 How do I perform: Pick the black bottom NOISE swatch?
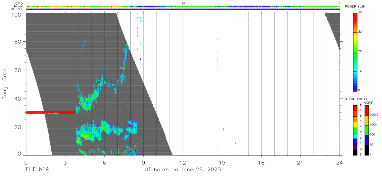coord(367,150)
